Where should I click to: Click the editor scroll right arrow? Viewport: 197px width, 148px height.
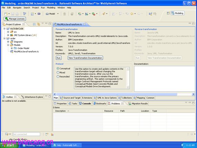193,94
